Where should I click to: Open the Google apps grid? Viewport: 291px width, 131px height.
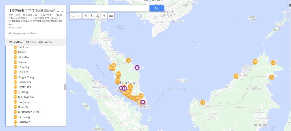pos(289,5)
